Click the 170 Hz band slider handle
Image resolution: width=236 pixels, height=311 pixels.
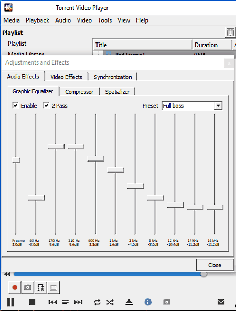[x=56, y=146]
